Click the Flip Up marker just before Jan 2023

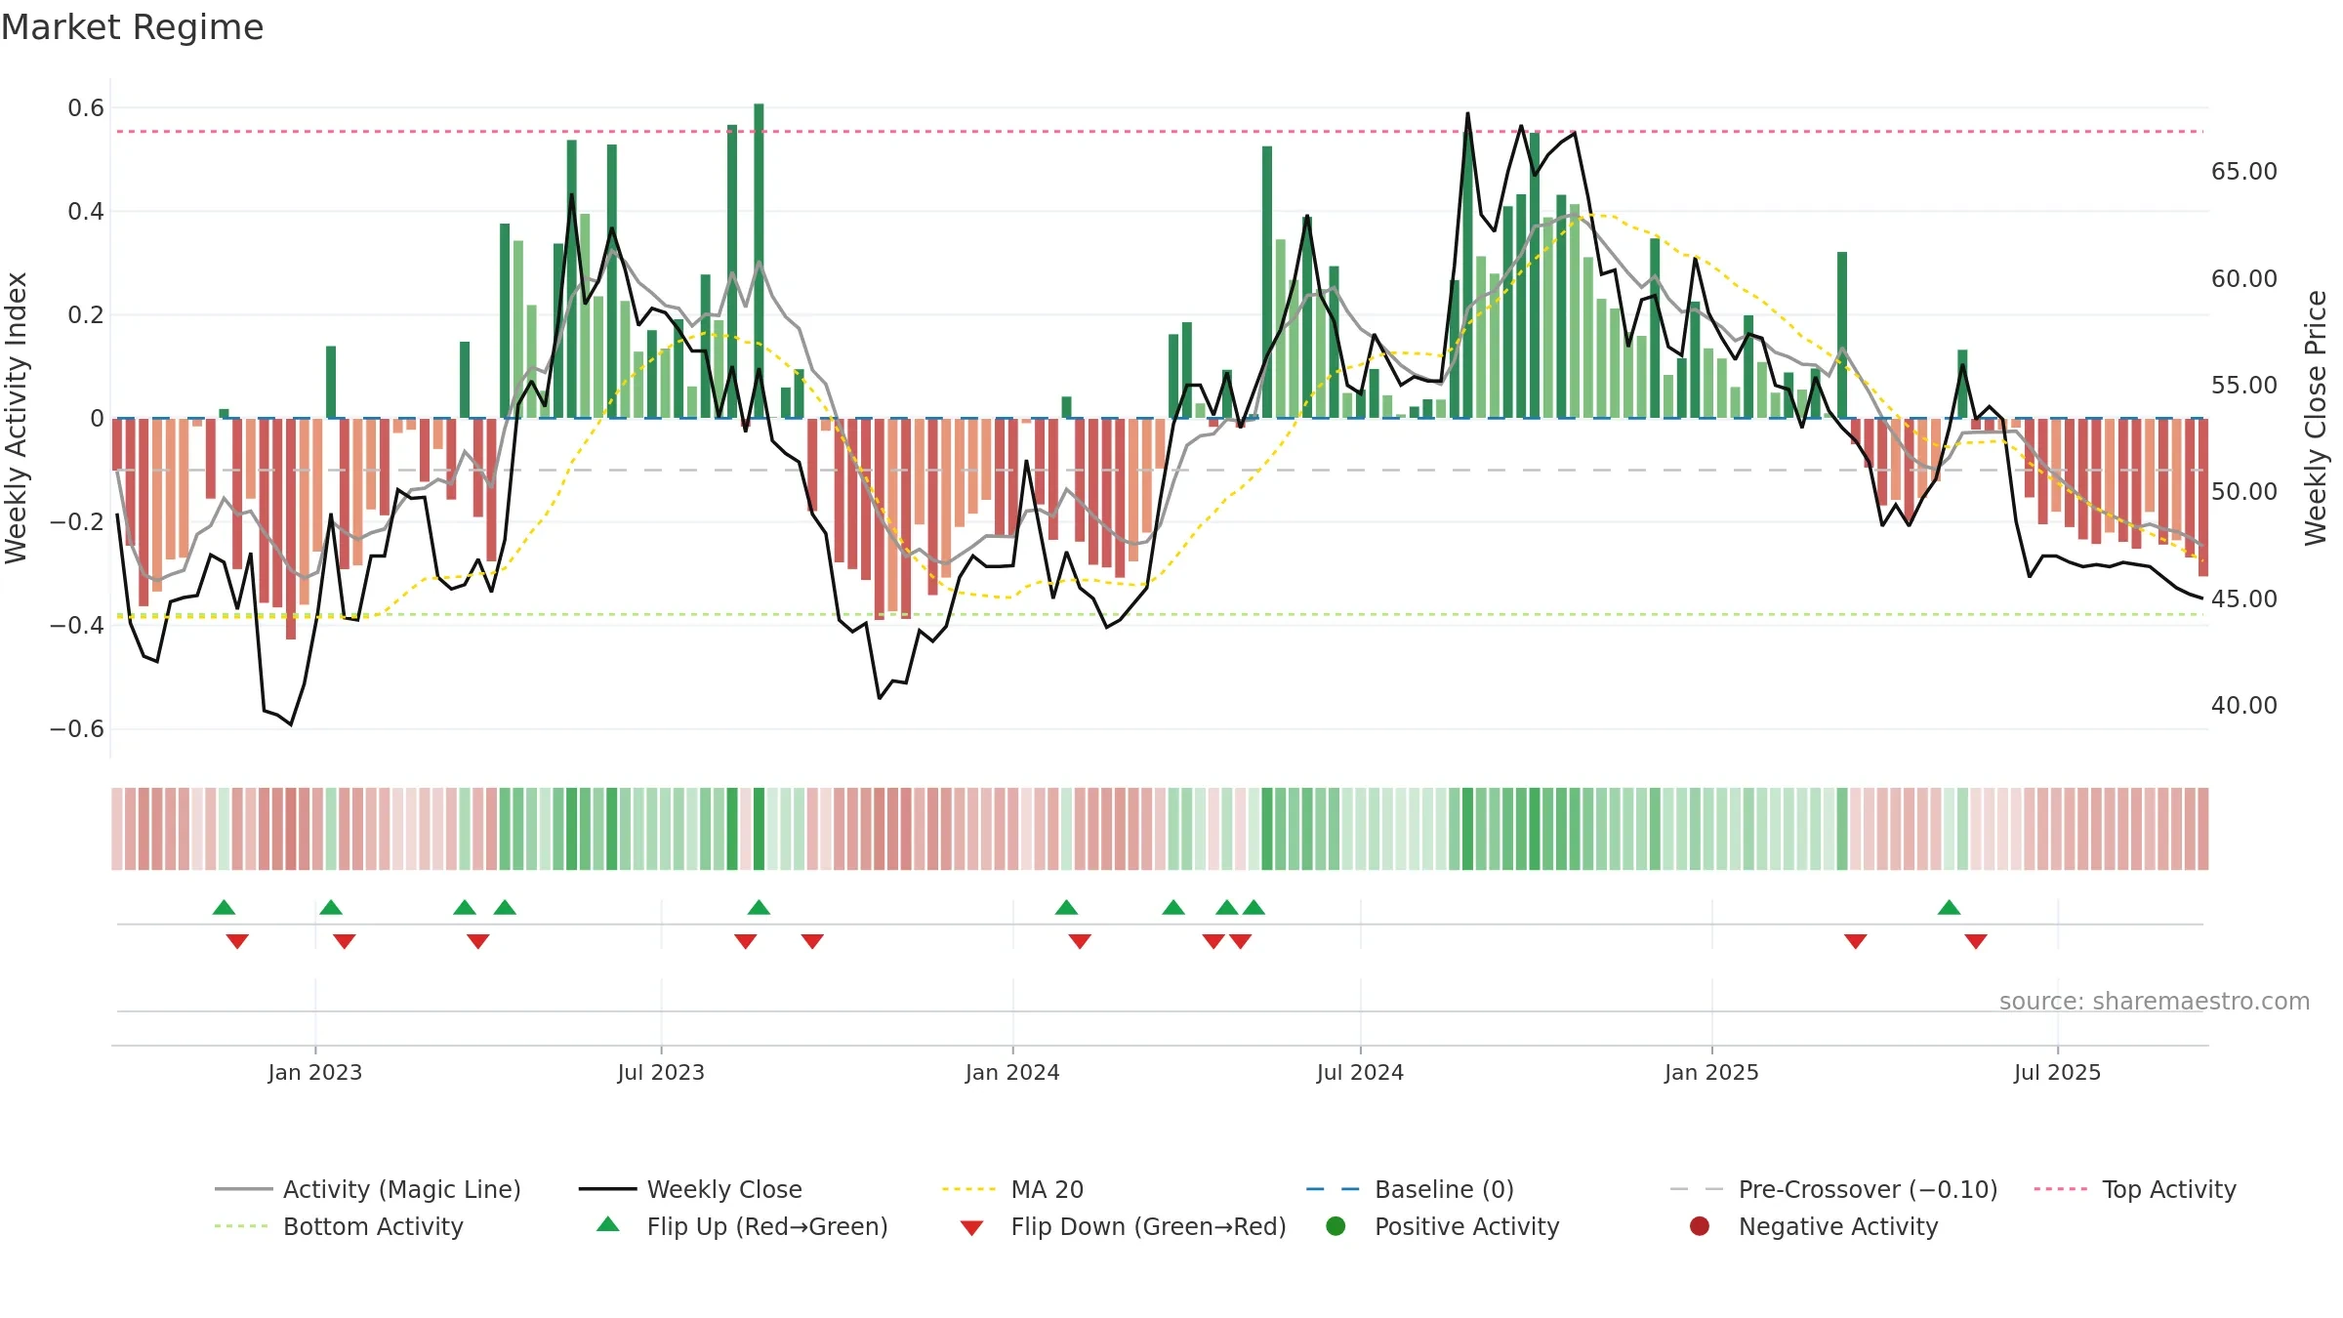pos(224,908)
